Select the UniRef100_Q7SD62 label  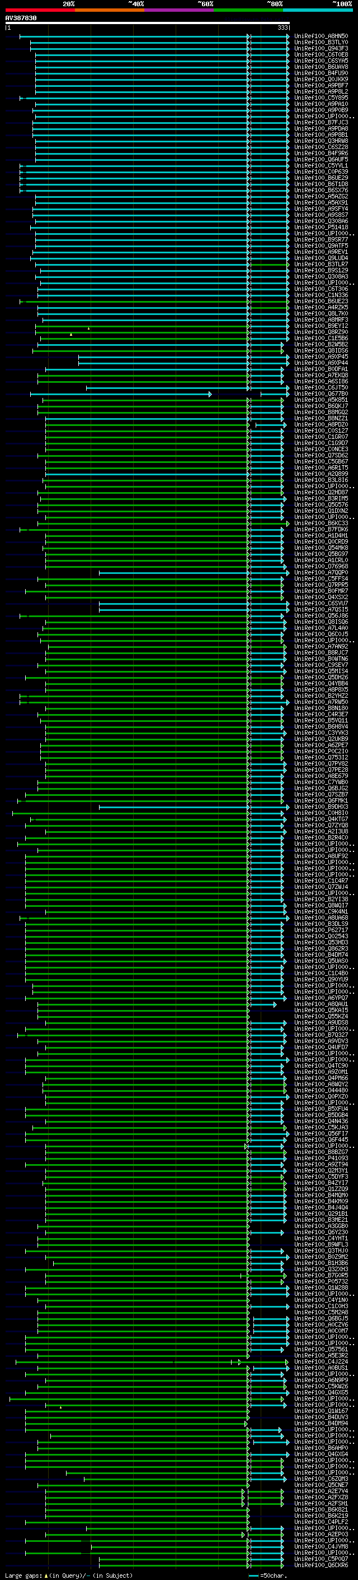click(321, 455)
